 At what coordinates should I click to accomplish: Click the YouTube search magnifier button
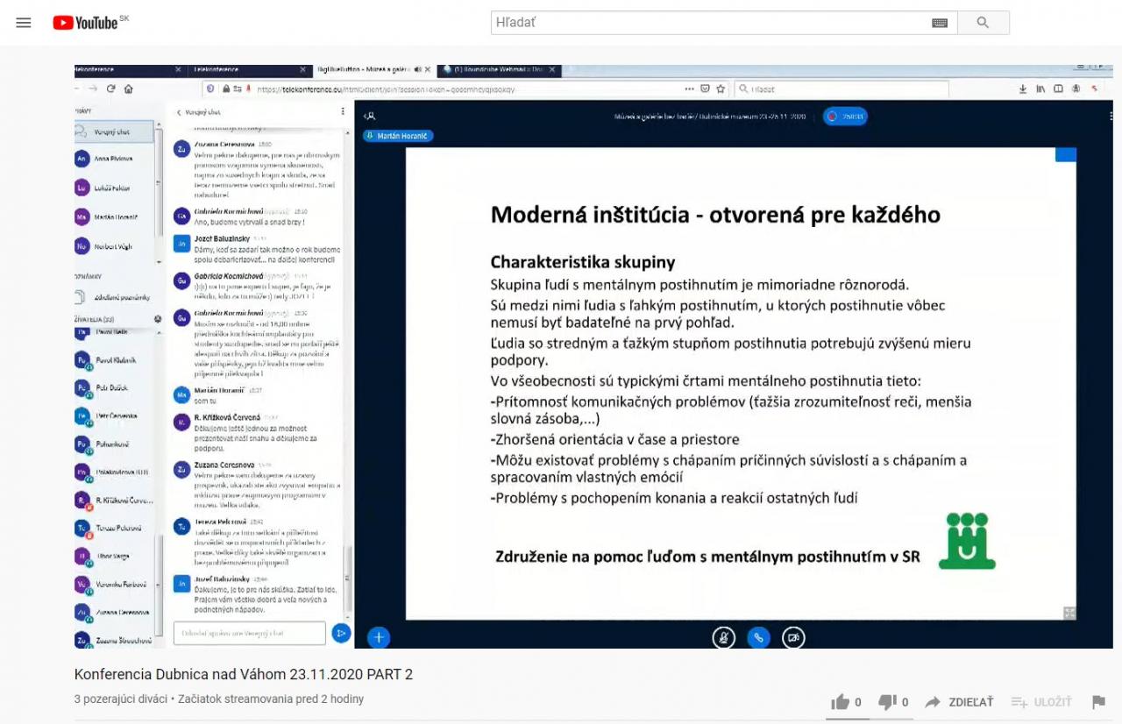(983, 23)
